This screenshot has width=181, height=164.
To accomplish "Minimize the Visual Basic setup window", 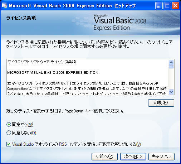I will [x=159, y=6].
